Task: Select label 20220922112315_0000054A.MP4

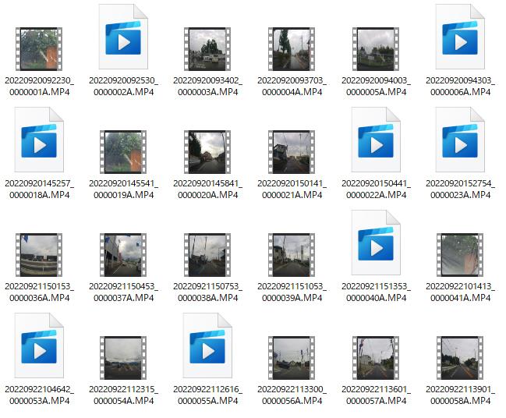Action: (x=124, y=395)
